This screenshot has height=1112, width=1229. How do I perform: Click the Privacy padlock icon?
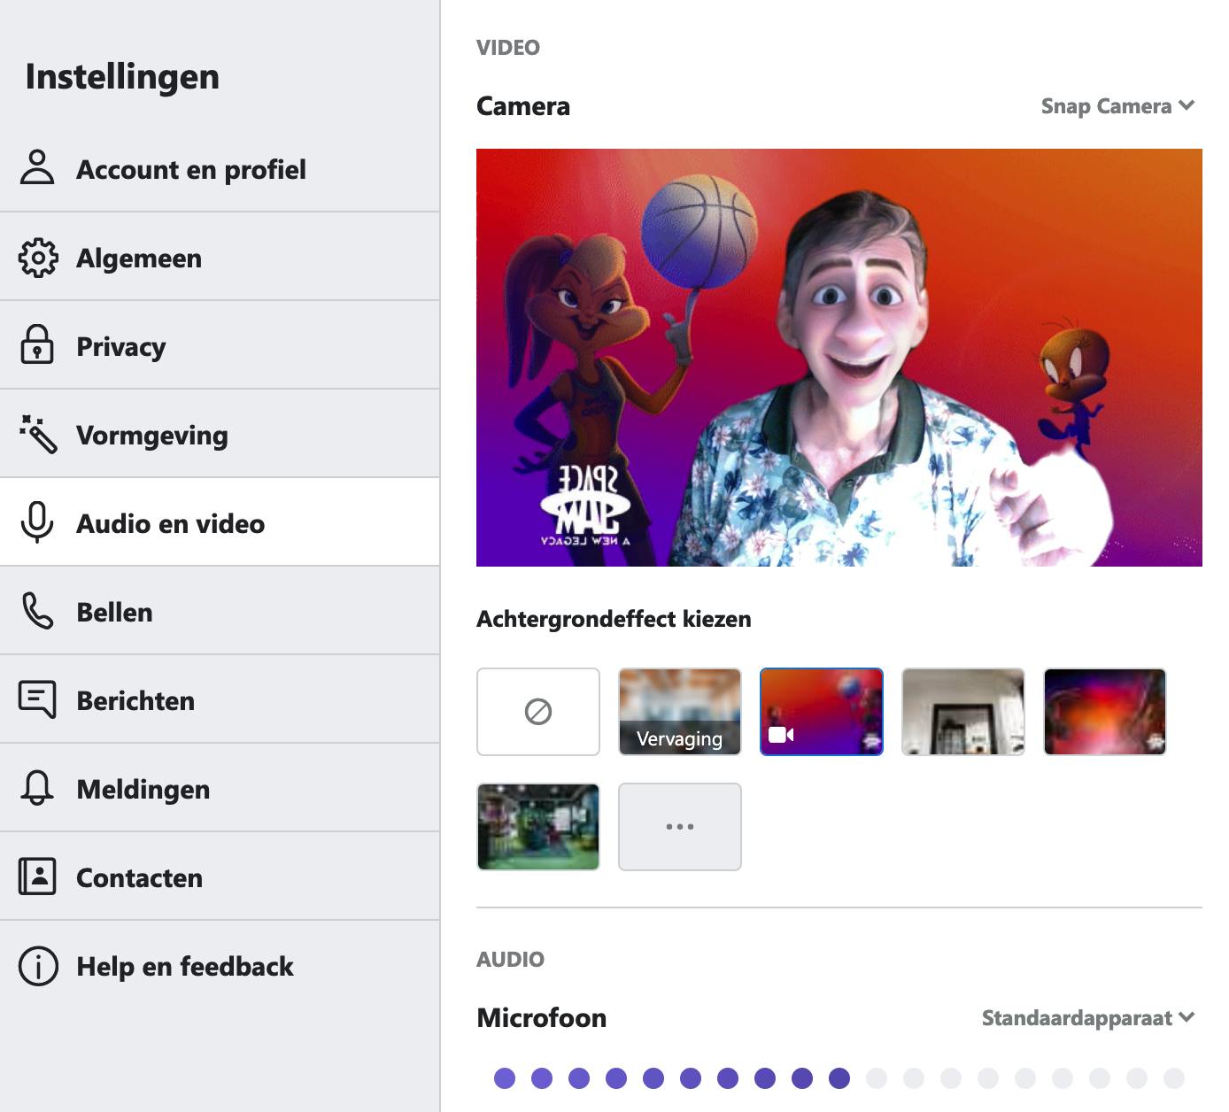[x=37, y=345]
